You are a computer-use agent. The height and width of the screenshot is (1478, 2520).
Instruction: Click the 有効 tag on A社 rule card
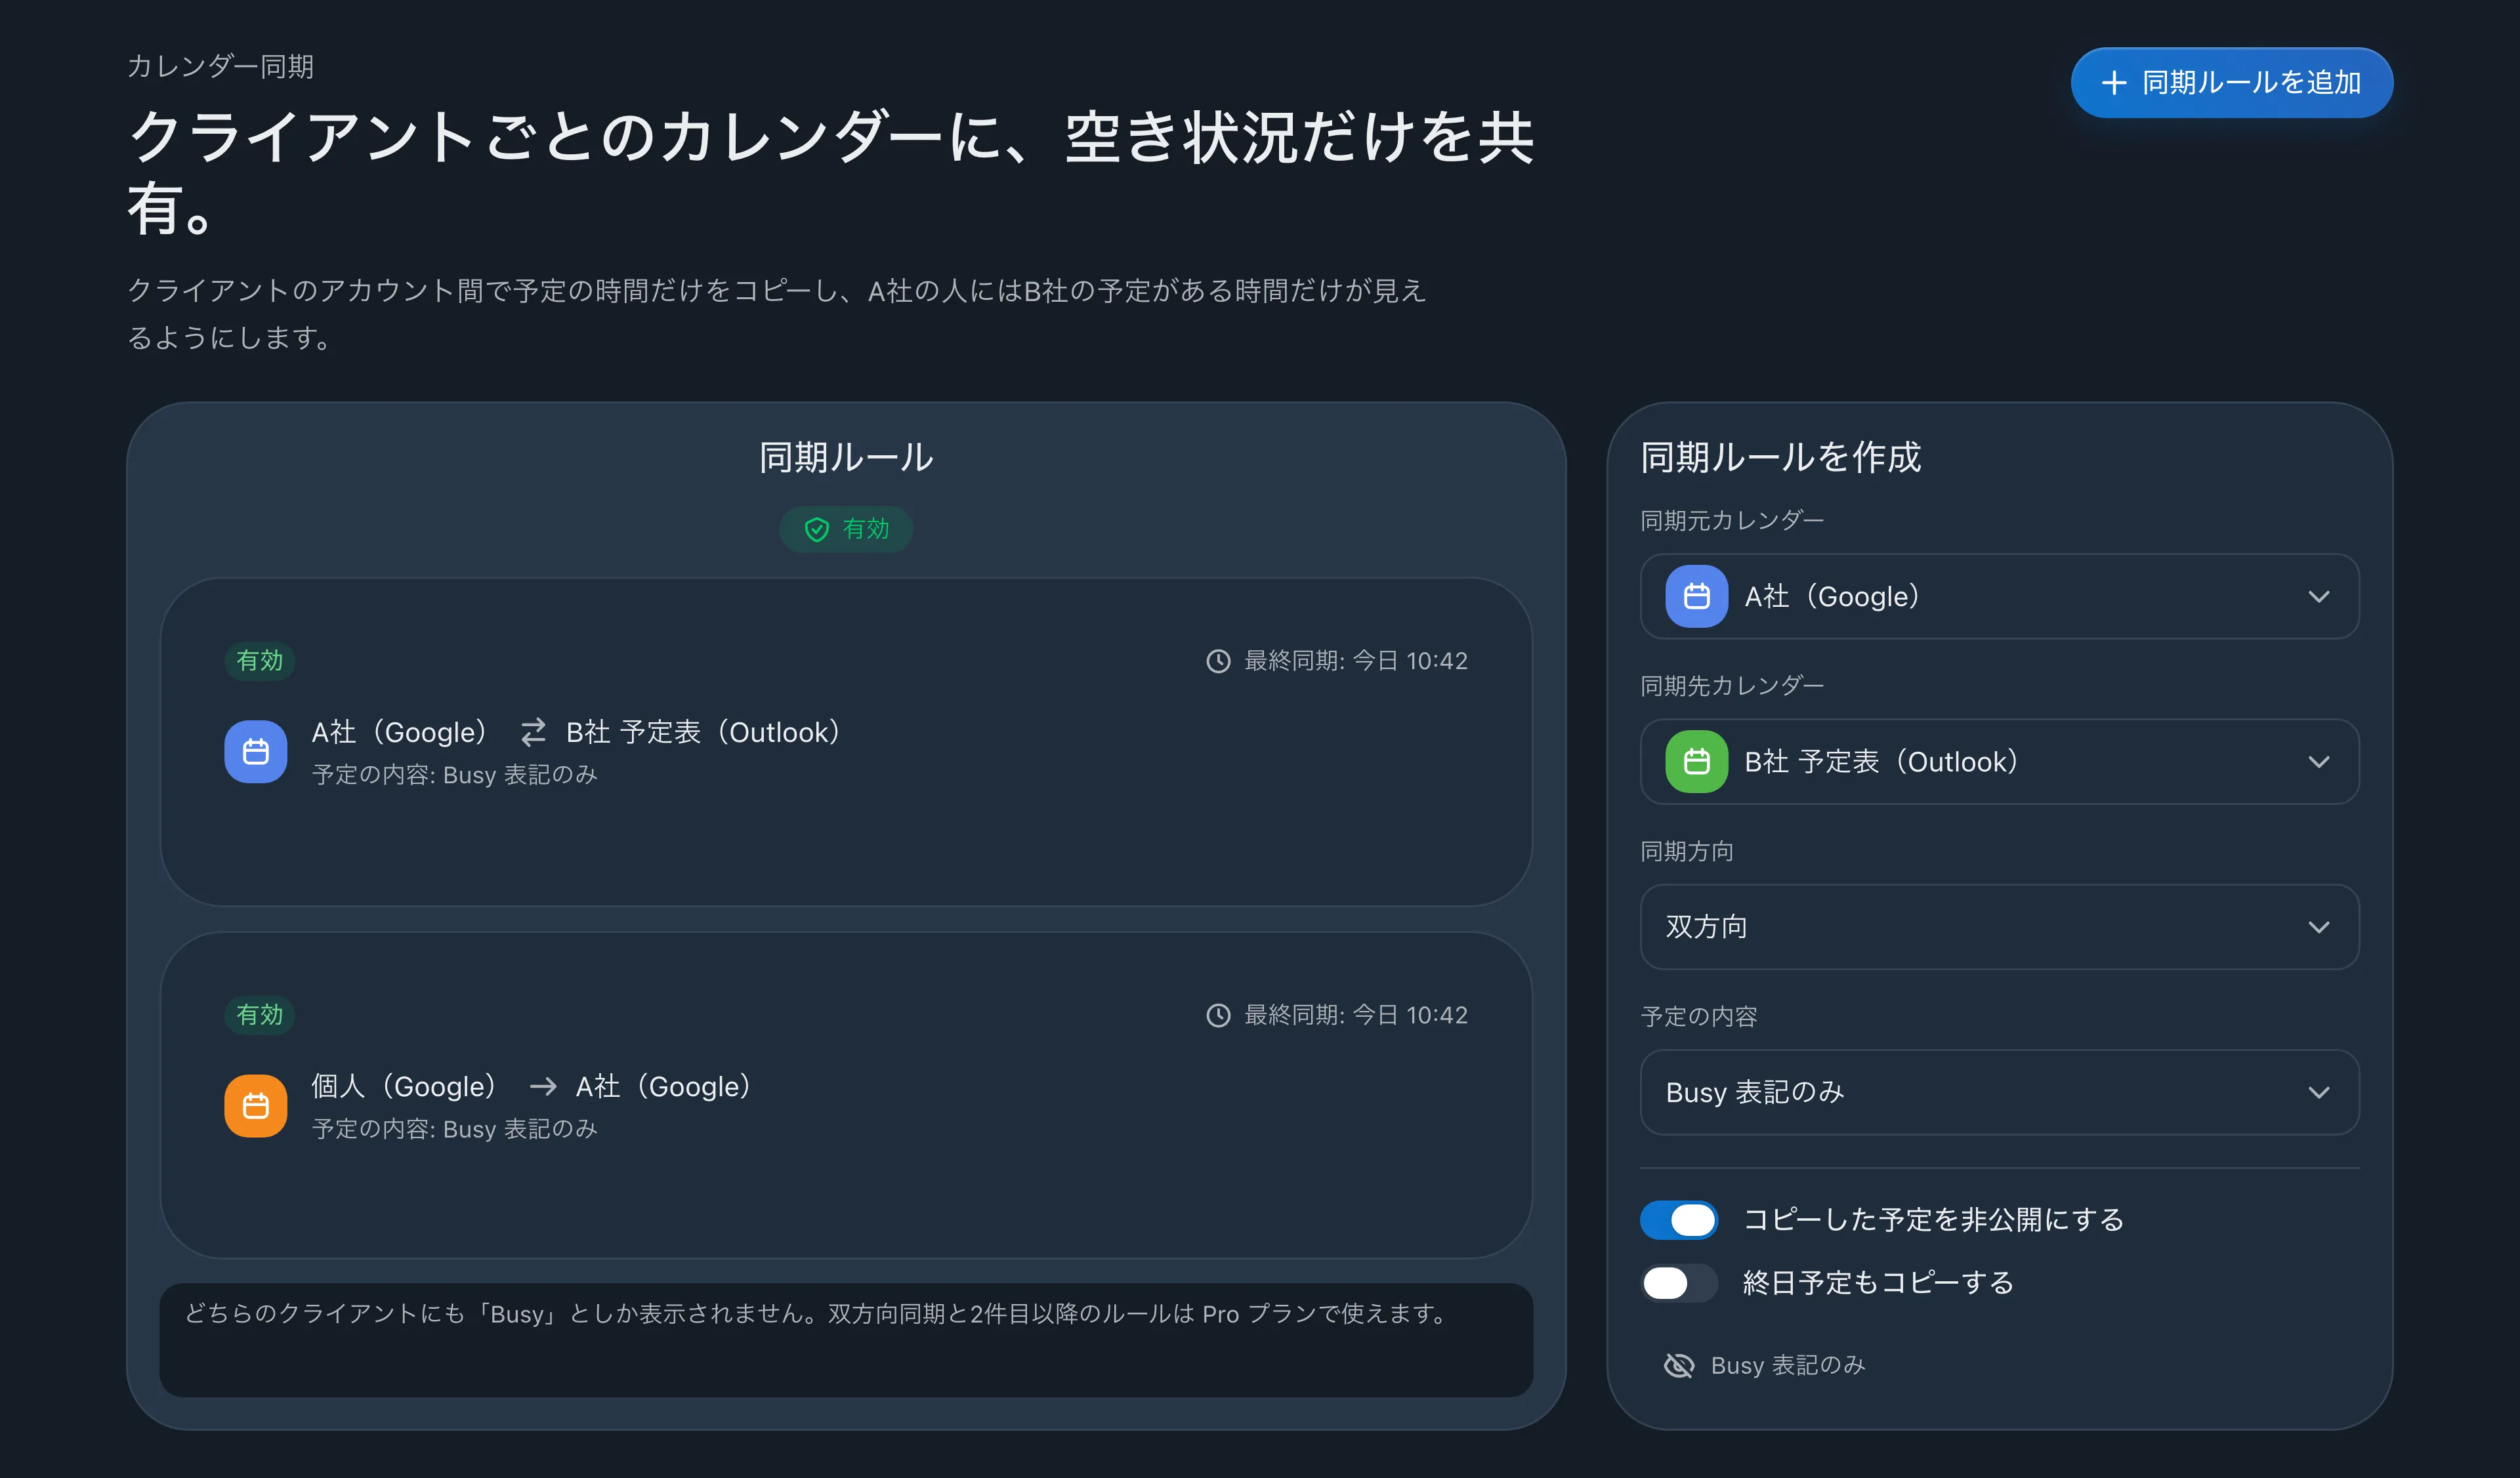259,661
